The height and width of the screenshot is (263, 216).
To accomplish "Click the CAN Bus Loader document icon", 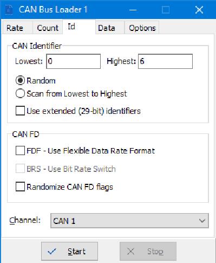I will (x=9, y=9).
